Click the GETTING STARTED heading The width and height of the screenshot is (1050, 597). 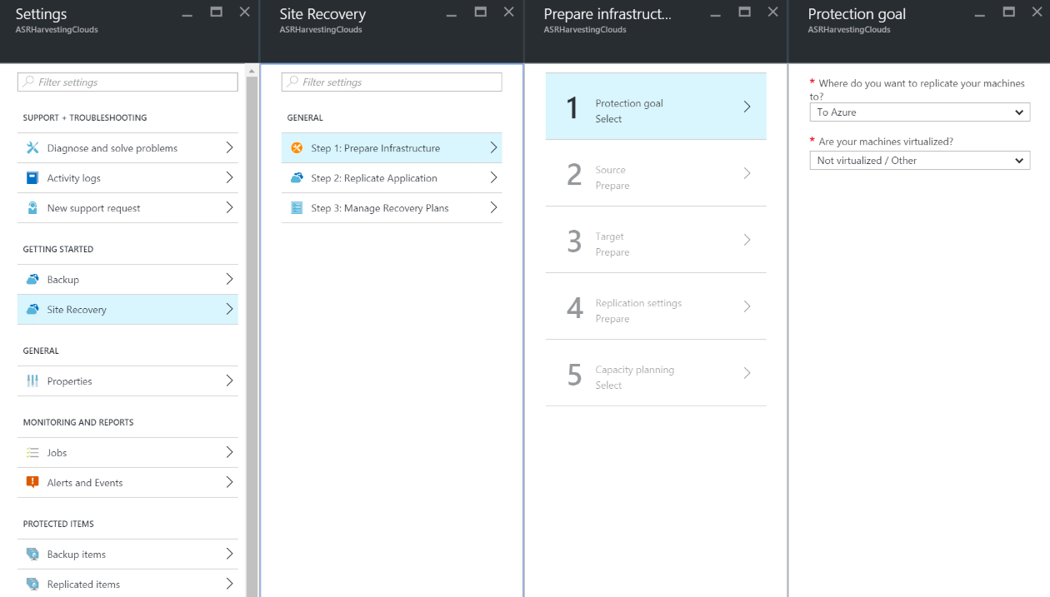(x=58, y=250)
